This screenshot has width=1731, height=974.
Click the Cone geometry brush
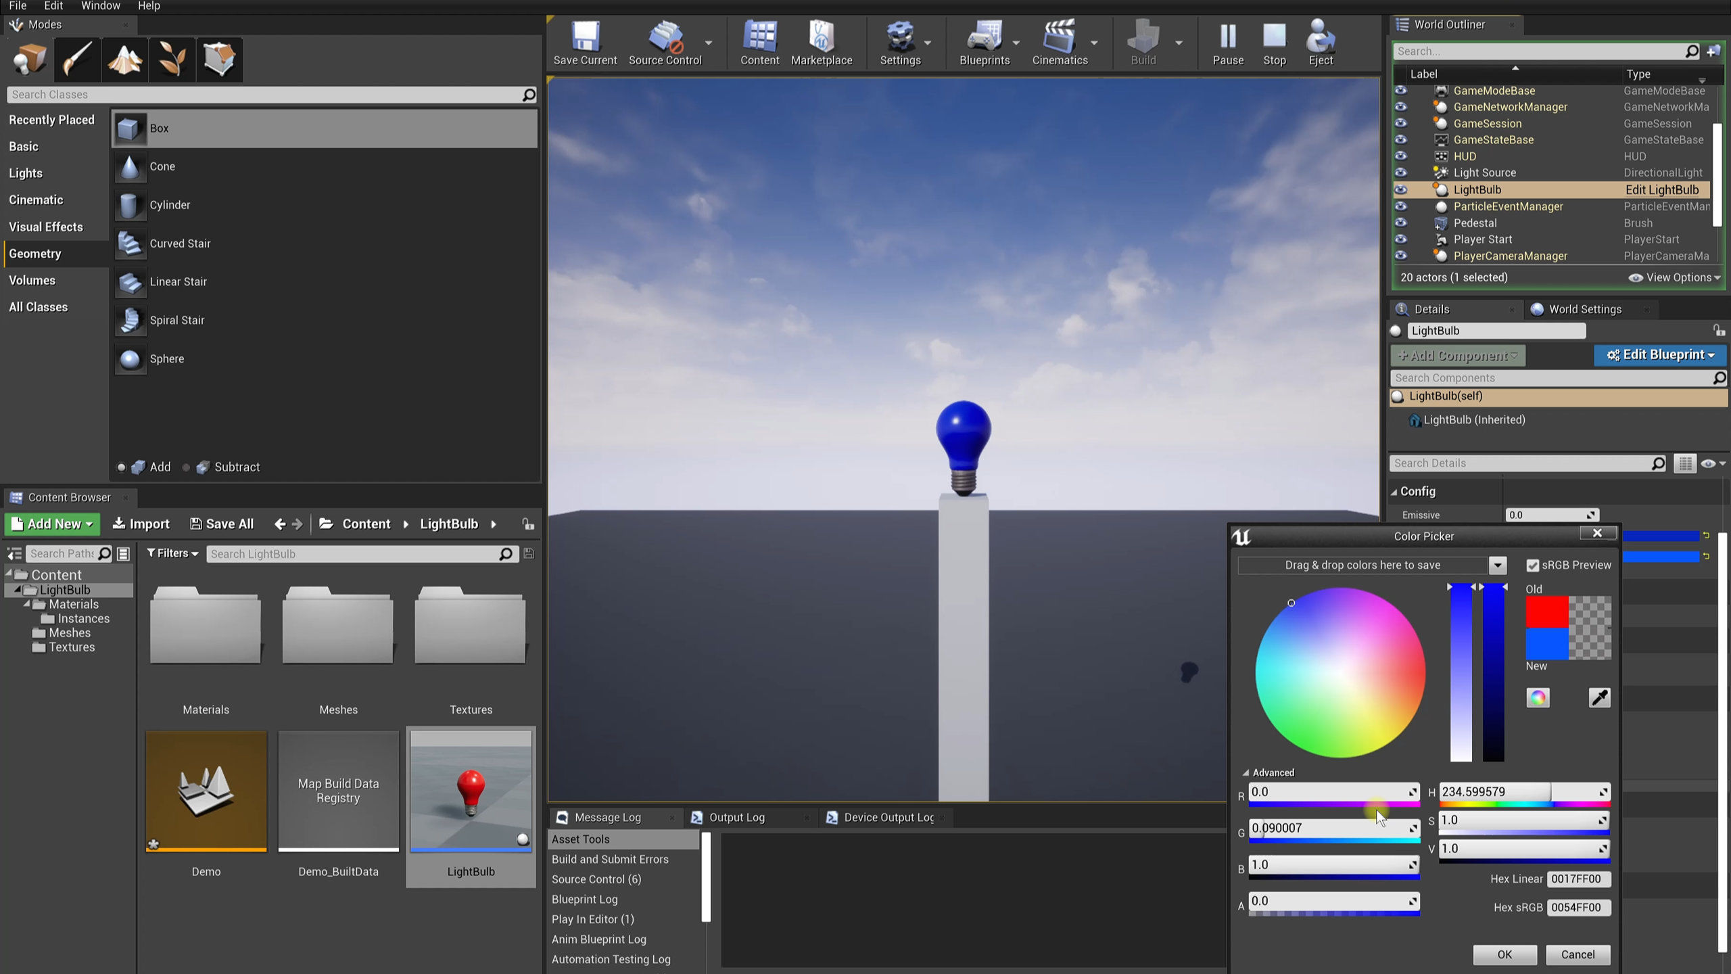pos(325,166)
